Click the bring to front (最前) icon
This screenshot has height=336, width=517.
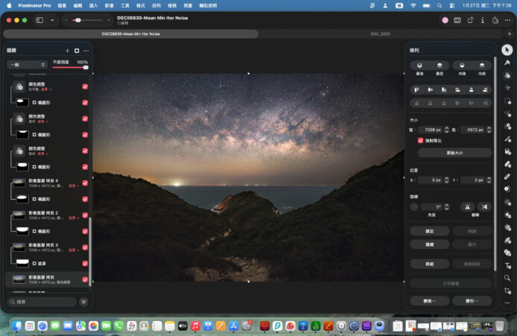[441, 66]
